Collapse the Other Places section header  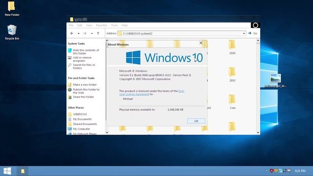point(76,108)
